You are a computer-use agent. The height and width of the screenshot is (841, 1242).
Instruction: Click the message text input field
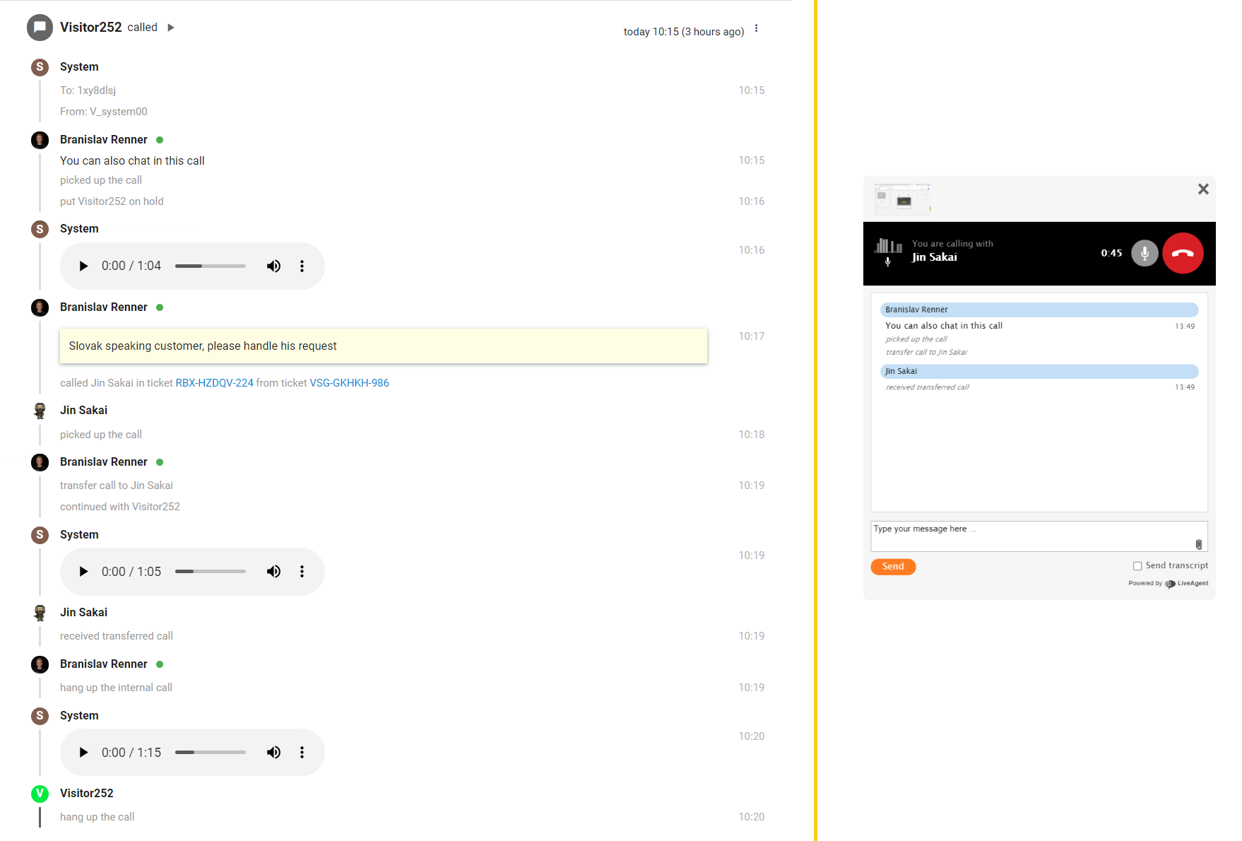click(x=1031, y=536)
